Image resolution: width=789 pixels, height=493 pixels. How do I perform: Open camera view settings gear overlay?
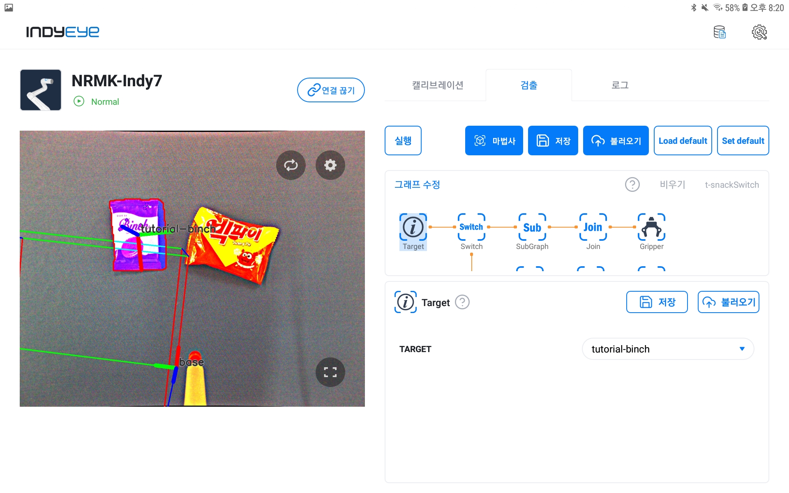point(330,165)
